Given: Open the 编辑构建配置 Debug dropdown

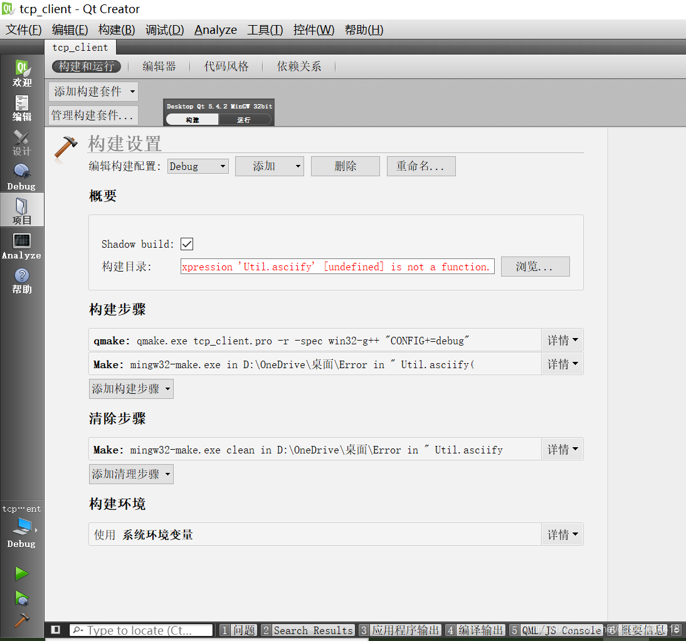Looking at the screenshot, I should pos(198,166).
